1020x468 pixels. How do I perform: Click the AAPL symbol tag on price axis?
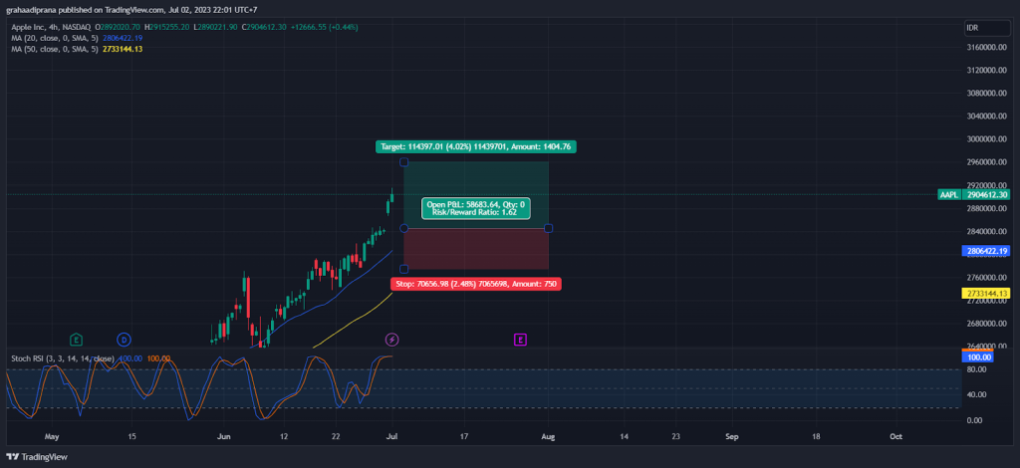[948, 194]
